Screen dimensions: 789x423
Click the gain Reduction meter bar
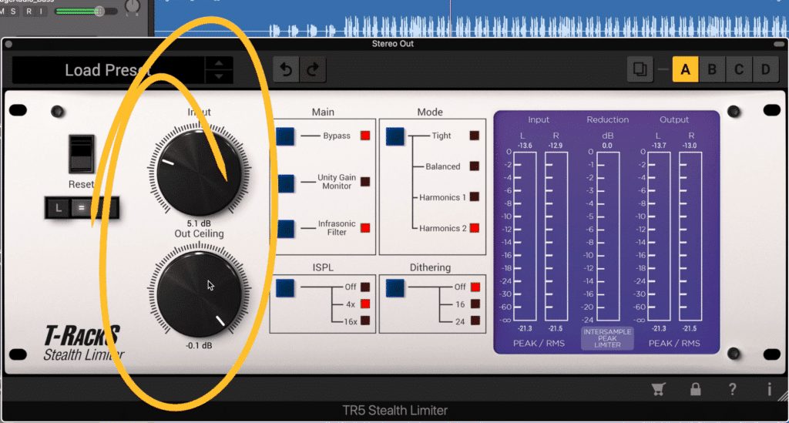607,237
